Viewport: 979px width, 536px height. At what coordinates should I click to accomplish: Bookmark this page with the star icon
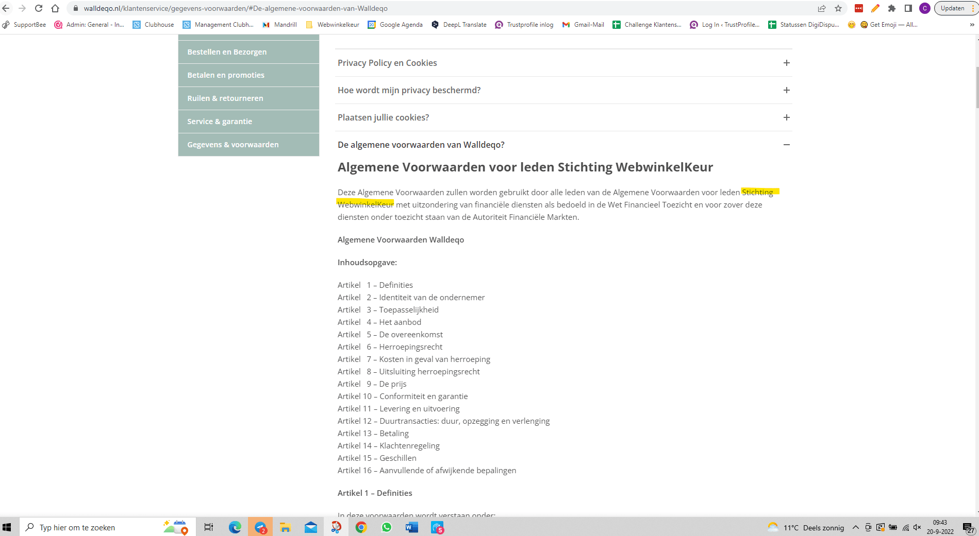(x=838, y=8)
